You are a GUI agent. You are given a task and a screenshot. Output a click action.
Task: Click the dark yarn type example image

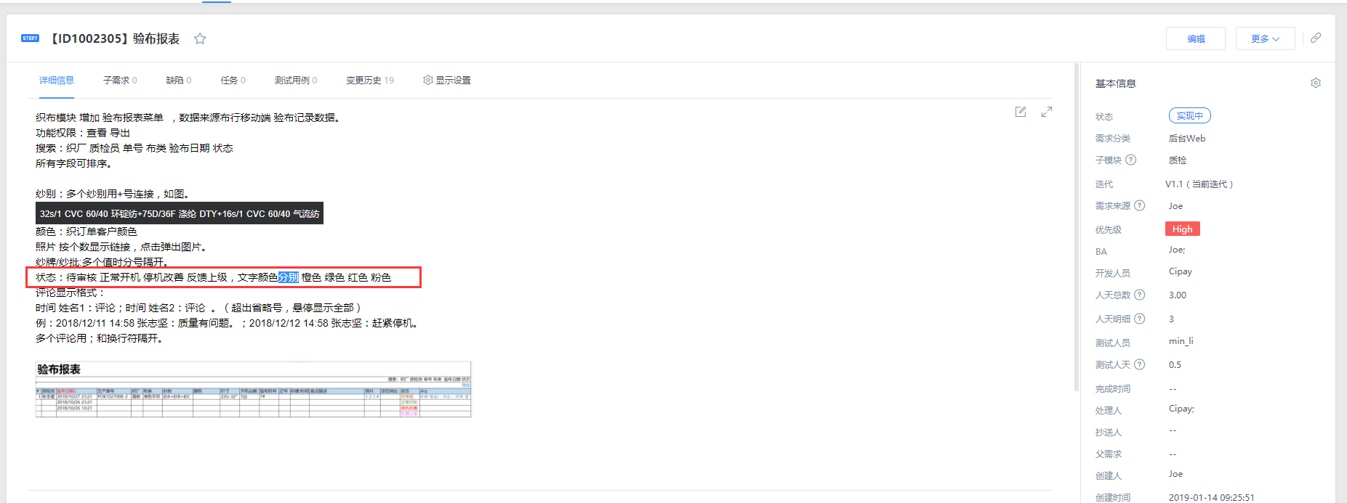click(x=180, y=213)
